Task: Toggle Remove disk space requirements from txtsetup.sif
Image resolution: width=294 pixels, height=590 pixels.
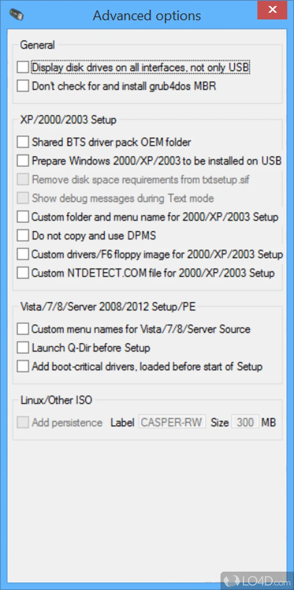Action: pyautogui.click(x=23, y=179)
